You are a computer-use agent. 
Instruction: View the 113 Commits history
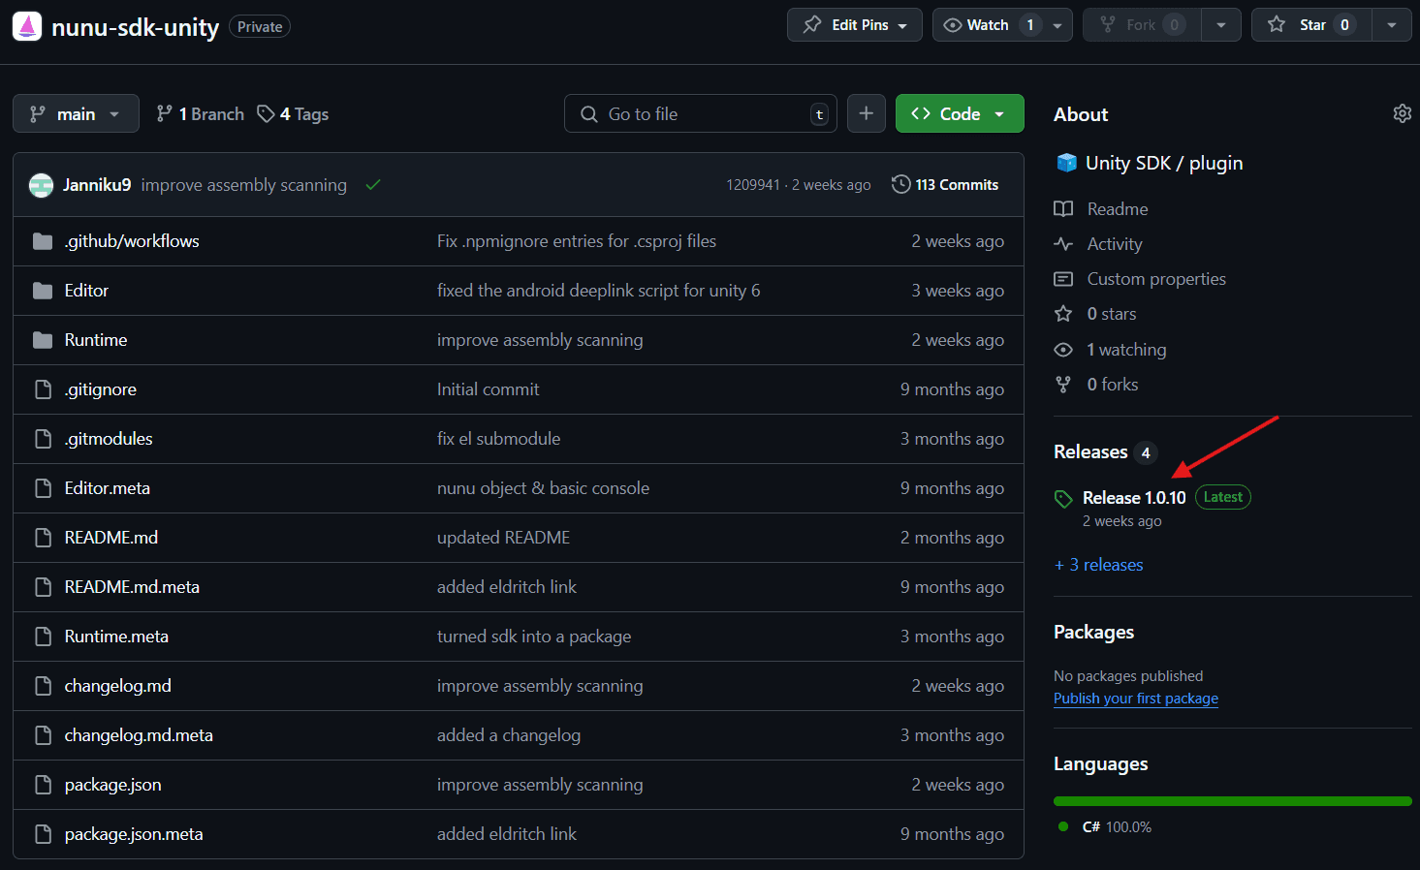pos(945,184)
